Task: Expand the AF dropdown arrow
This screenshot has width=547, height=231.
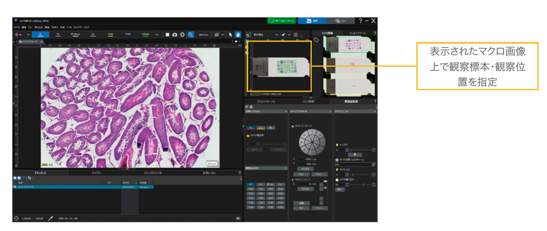Action: [x=222, y=34]
